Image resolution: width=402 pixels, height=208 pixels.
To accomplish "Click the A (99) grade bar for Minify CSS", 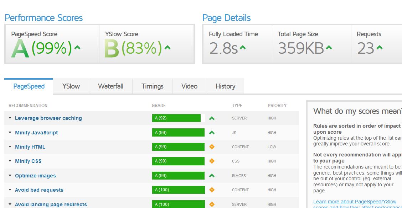I will pos(179,161).
